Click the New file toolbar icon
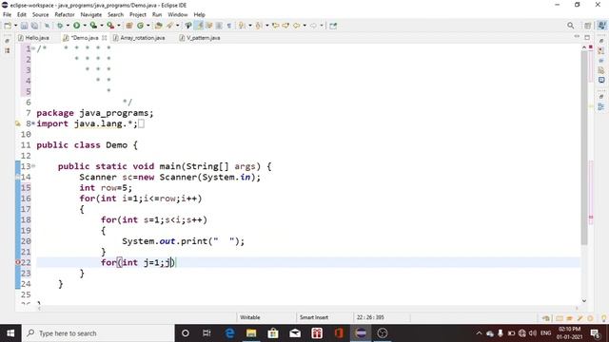 tap(8, 26)
